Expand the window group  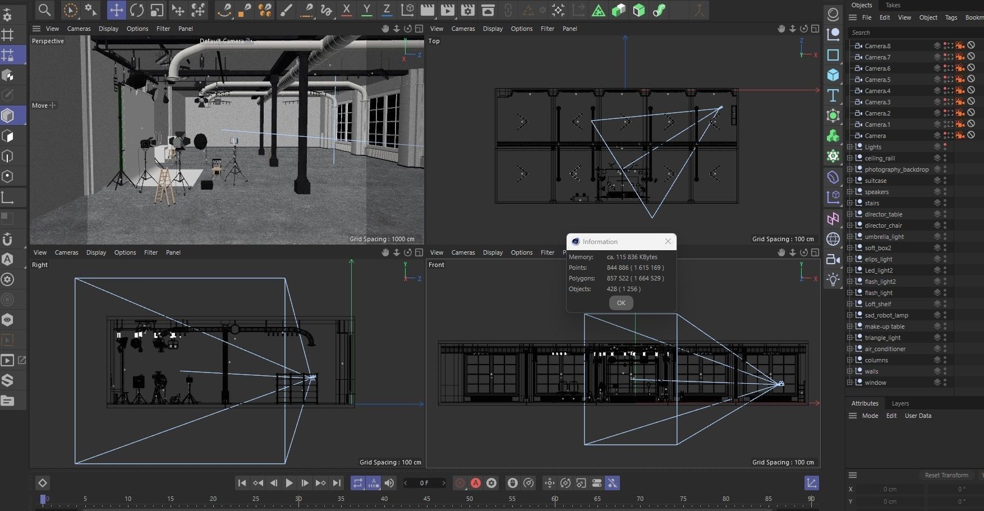pos(850,383)
